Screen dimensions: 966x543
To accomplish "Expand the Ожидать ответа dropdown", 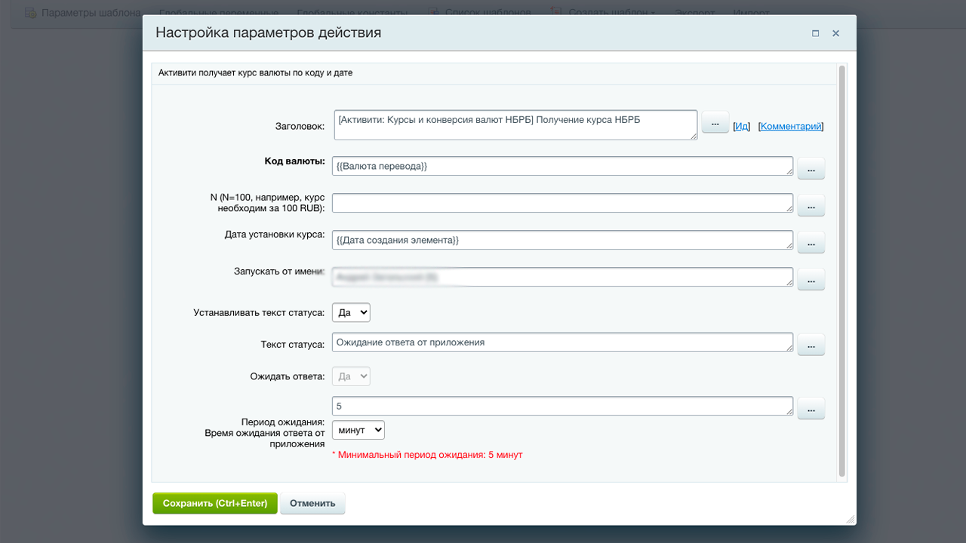I will [351, 376].
